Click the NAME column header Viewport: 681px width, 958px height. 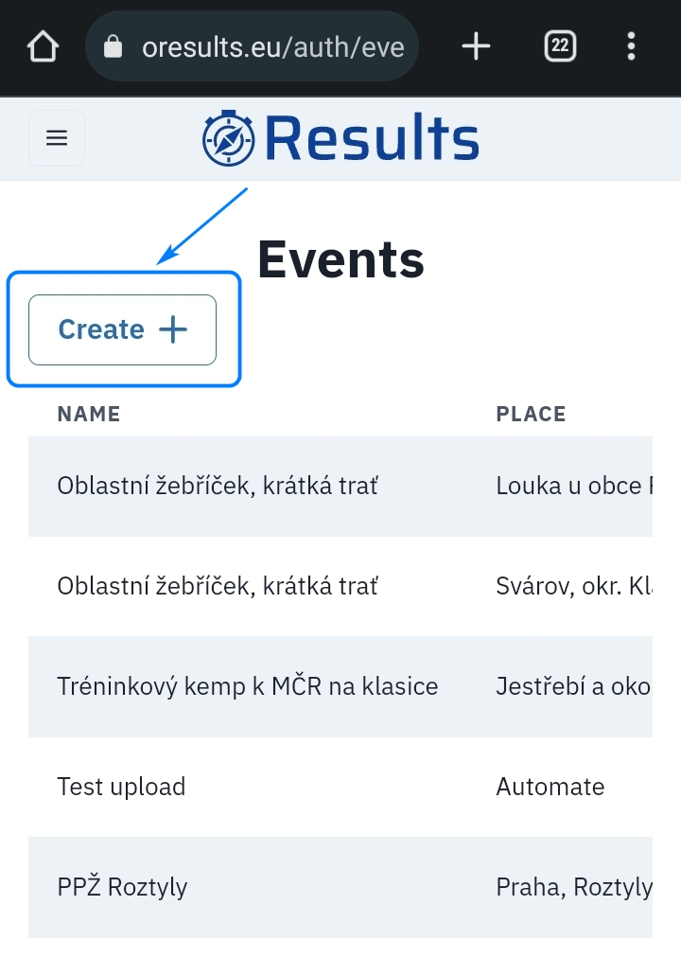pos(89,414)
